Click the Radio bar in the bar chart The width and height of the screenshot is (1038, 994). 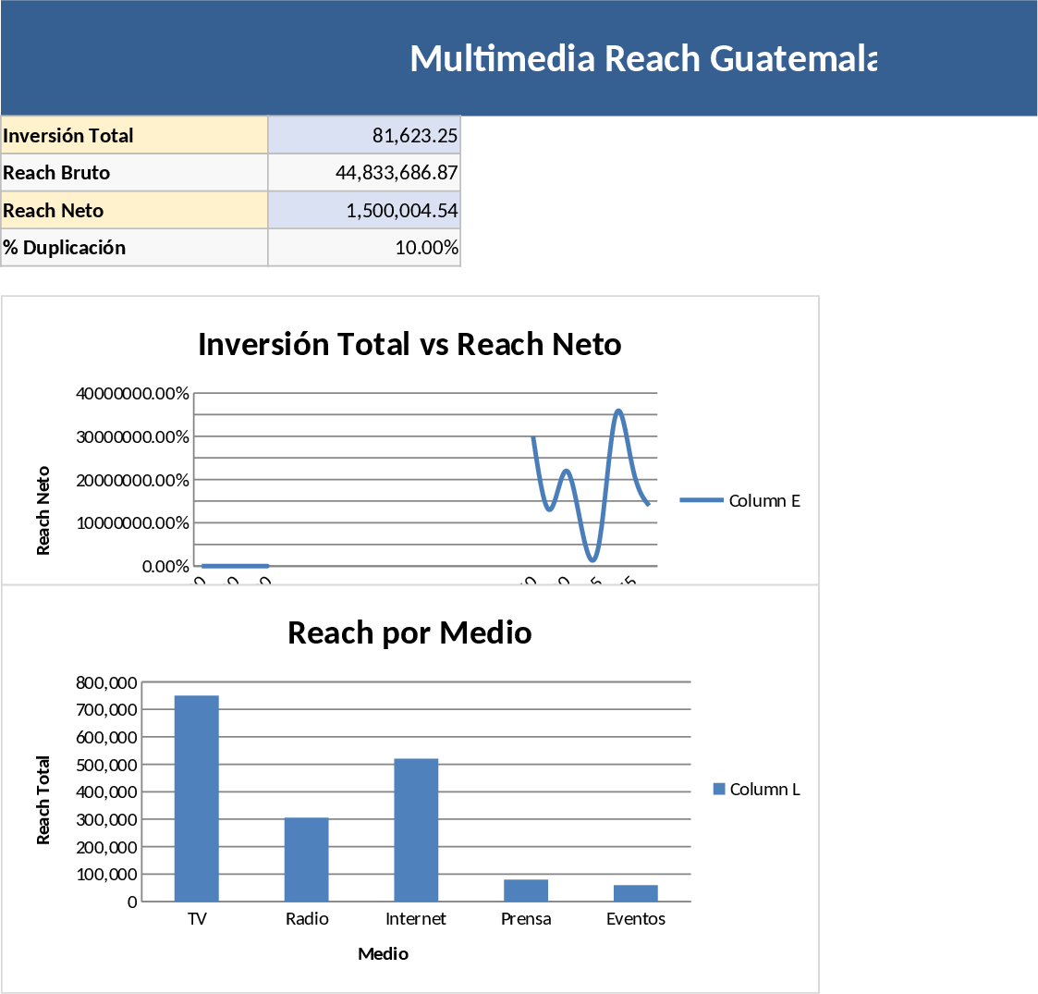pyautogui.click(x=306, y=860)
